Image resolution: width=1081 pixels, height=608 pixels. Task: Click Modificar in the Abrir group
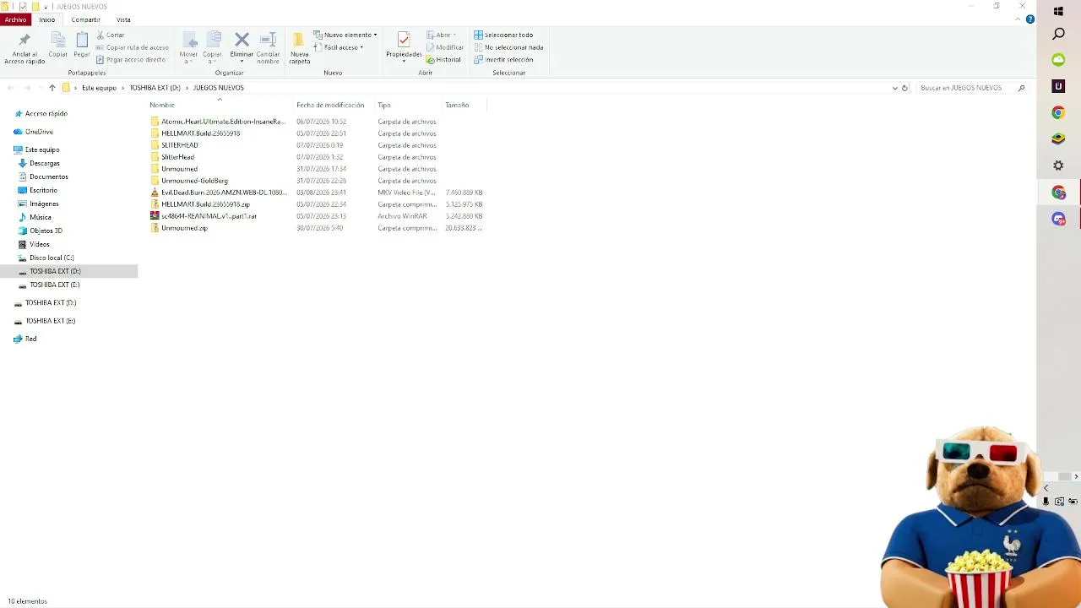(444, 47)
